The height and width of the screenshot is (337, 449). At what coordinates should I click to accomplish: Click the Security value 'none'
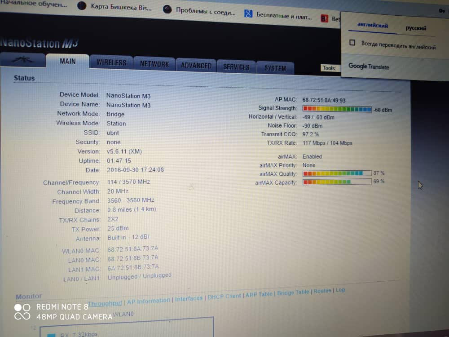(x=114, y=142)
